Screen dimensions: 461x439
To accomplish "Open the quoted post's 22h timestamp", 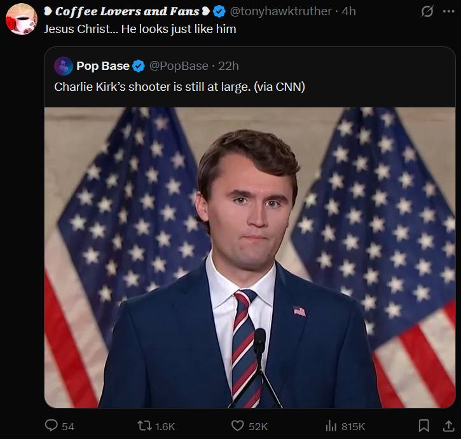I will tap(229, 66).
